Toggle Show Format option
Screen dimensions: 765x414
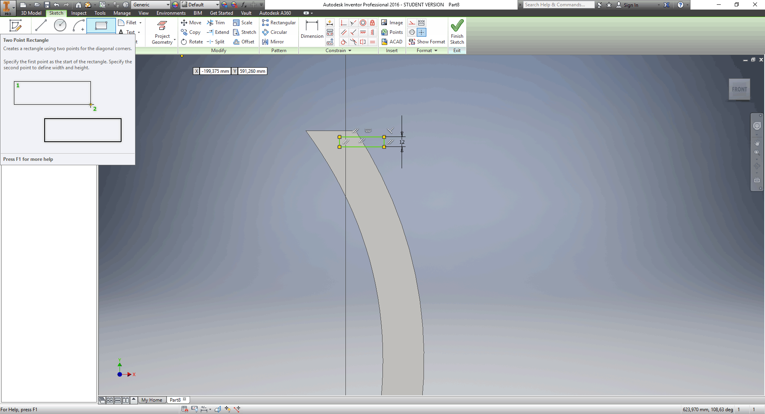[427, 42]
